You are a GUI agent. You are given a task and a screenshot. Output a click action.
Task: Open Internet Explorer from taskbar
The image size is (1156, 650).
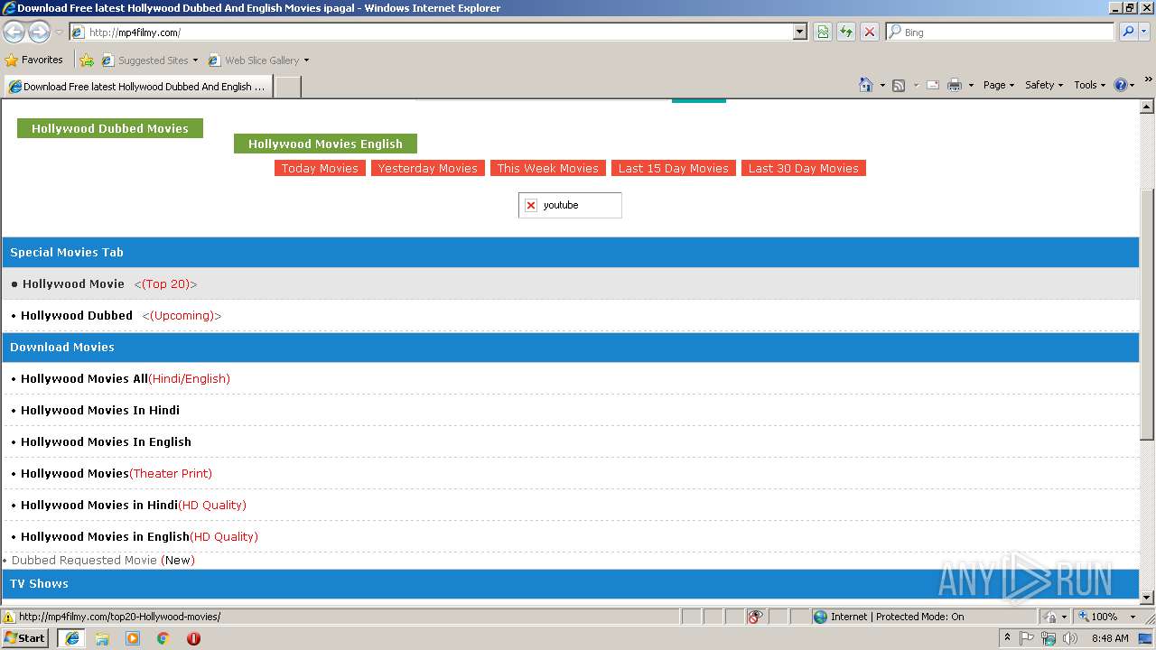click(71, 638)
